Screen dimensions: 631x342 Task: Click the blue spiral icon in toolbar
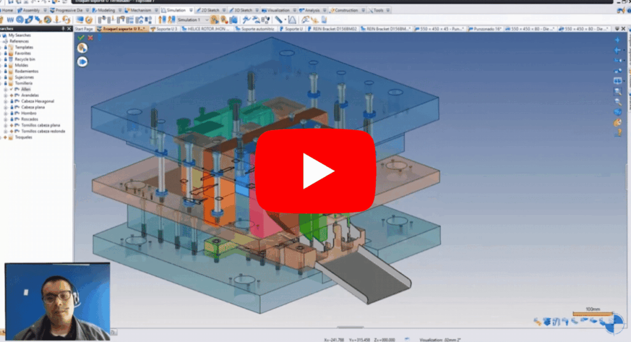pos(20,20)
